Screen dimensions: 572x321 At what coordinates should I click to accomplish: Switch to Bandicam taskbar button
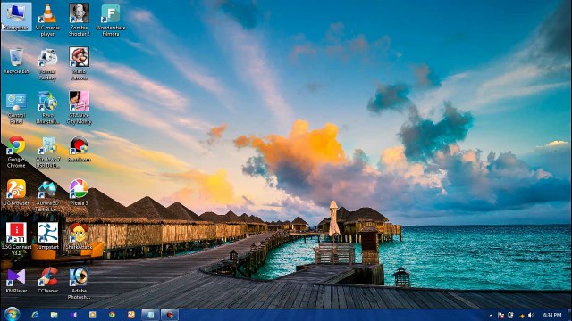(x=170, y=315)
